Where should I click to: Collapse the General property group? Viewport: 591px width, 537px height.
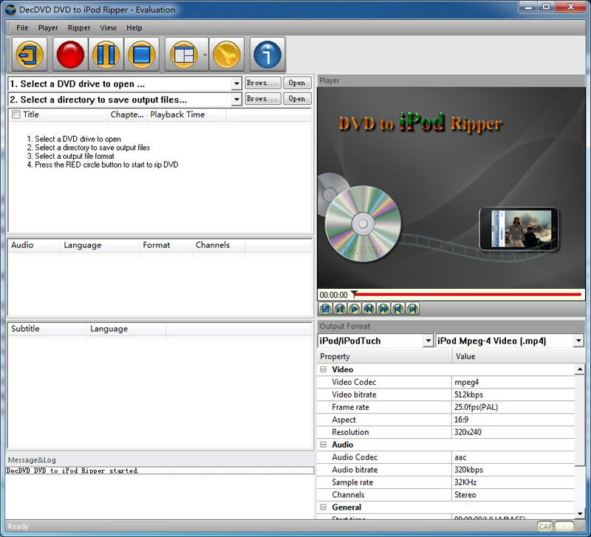click(x=323, y=507)
